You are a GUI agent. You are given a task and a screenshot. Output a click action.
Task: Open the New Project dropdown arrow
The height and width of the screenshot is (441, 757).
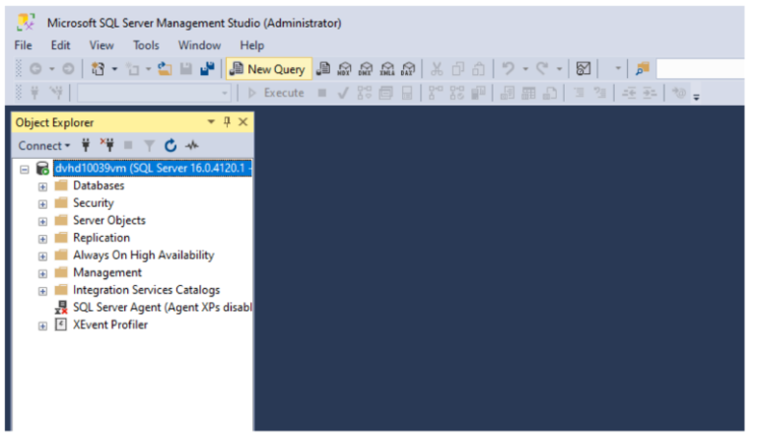tap(114, 69)
